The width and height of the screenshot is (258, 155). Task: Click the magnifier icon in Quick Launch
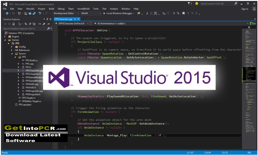click(236, 3)
